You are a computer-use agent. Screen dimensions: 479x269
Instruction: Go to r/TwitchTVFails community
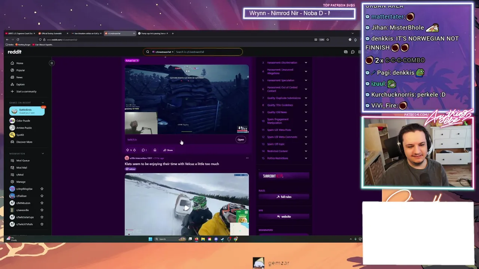coord(24,224)
